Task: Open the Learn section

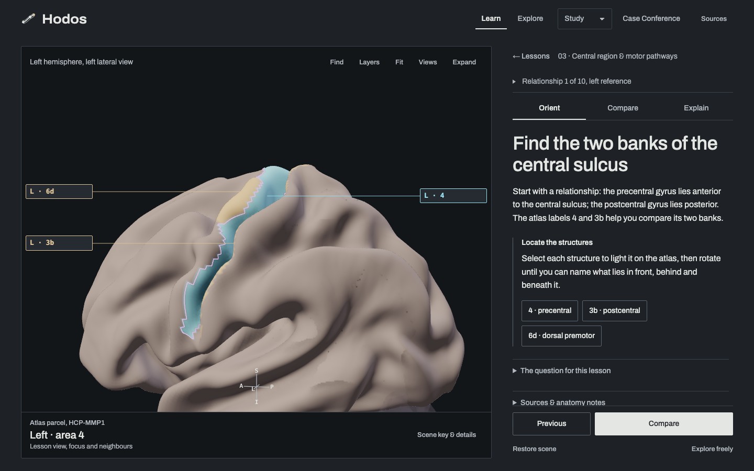Action: 491,19
